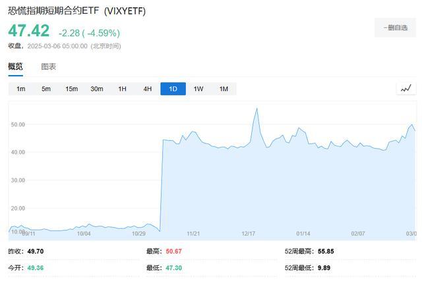Click the 最低 value 47.30
The image size is (422, 283).
point(174,268)
